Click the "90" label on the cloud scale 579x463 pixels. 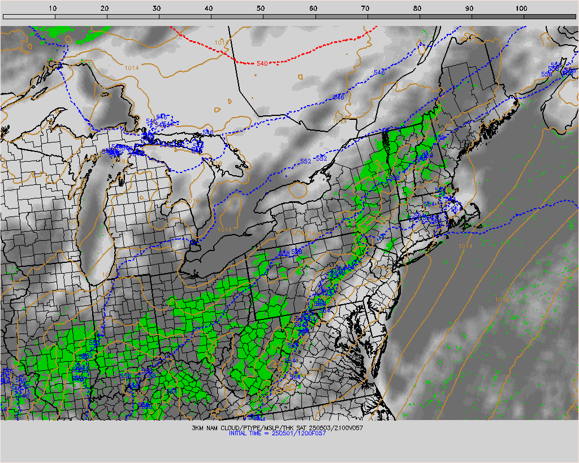click(469, 8)
